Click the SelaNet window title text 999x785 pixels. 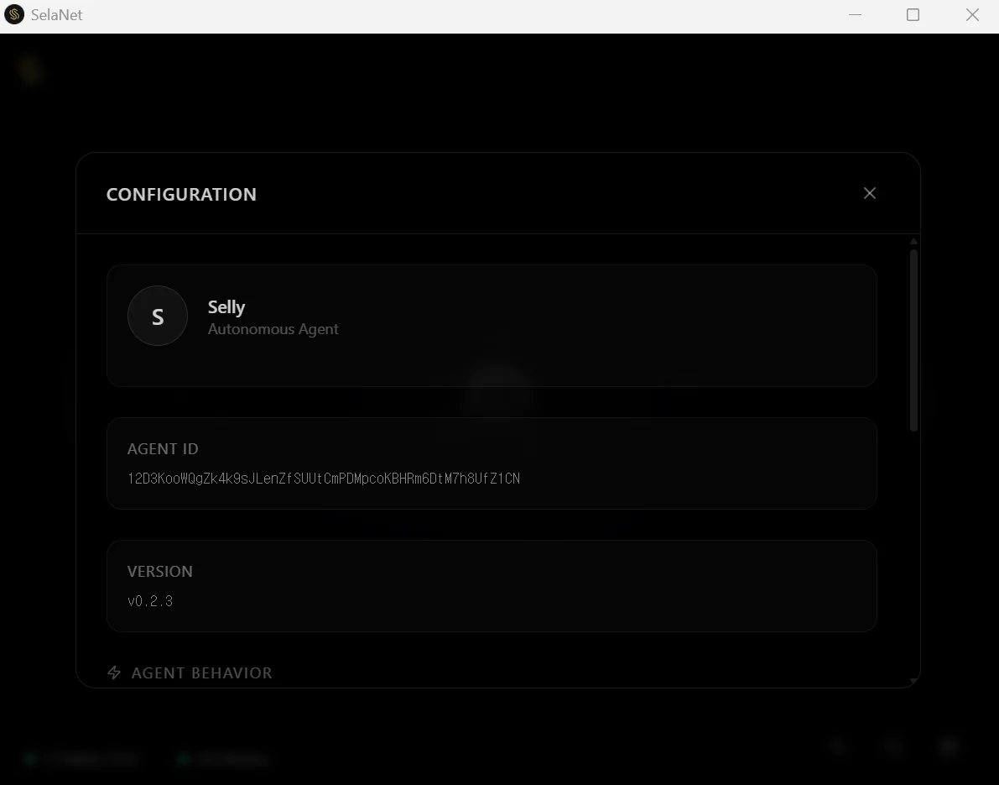tap(57, 15)
